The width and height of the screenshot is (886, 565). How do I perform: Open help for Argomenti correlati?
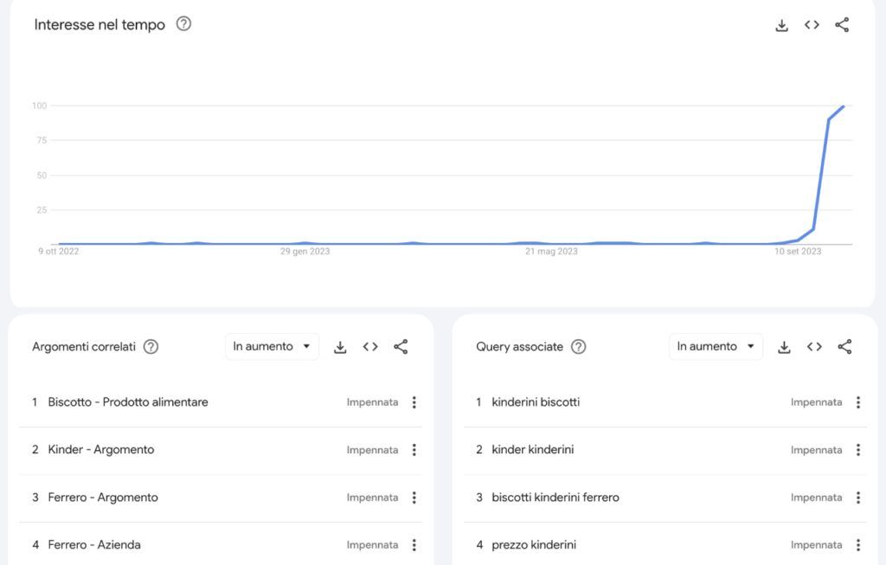pyautogui.click(x=151, y=346)
